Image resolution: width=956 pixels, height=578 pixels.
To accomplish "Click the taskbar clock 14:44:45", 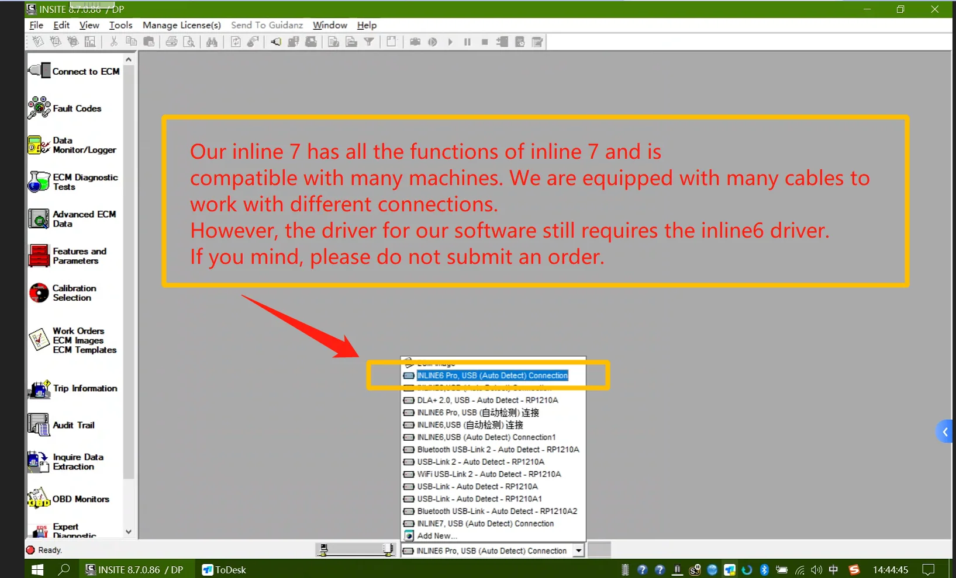I will click(x=890, y=569).
